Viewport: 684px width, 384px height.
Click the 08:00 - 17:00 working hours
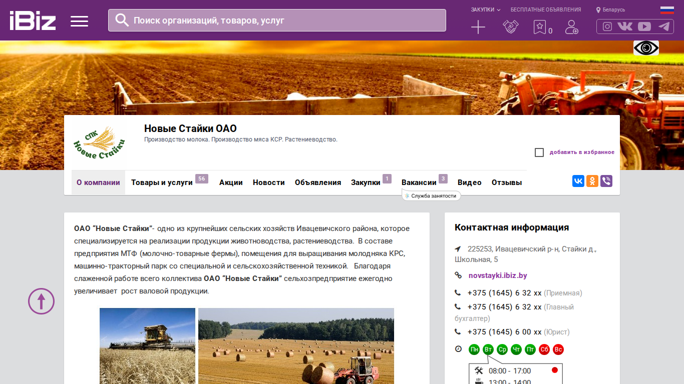coord(510,371)
